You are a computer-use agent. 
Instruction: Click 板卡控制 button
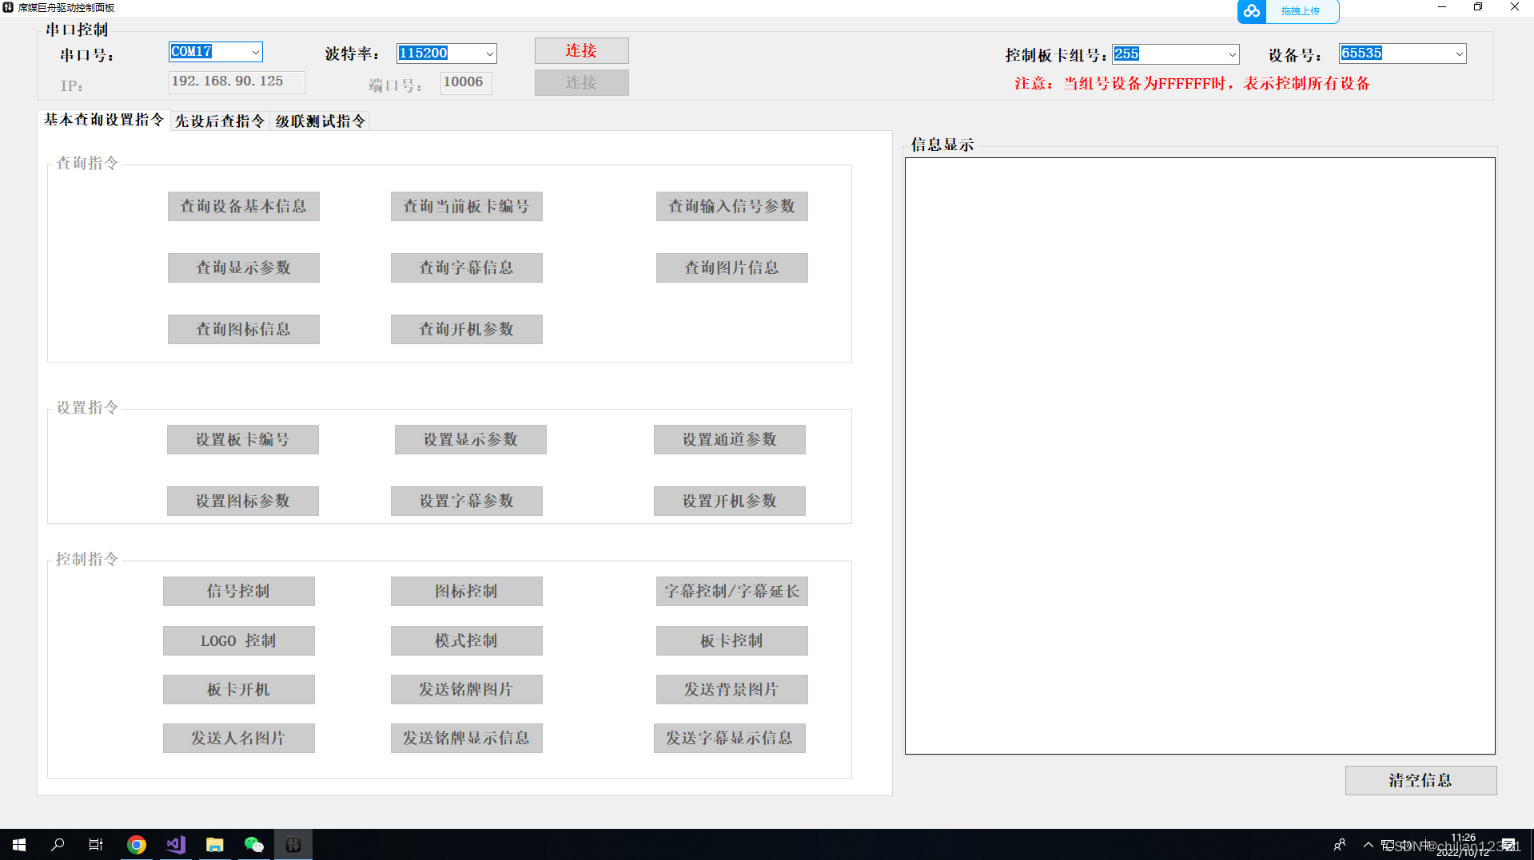[x=731, y=640]
